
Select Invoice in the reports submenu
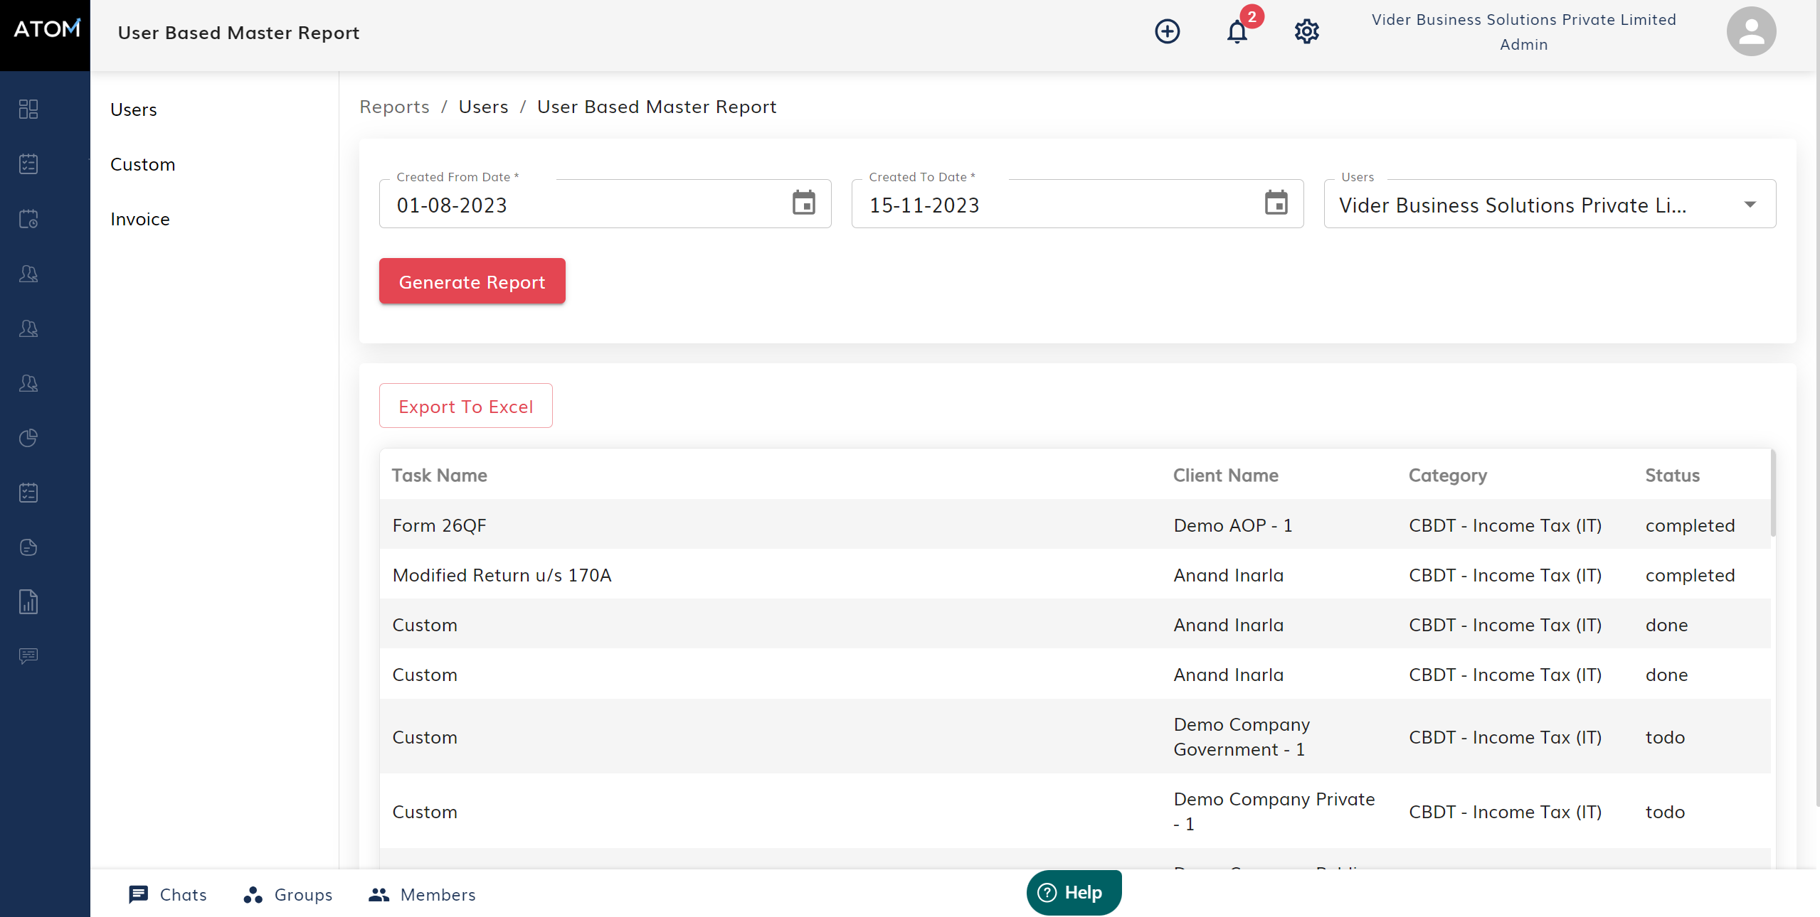(140, 219)
